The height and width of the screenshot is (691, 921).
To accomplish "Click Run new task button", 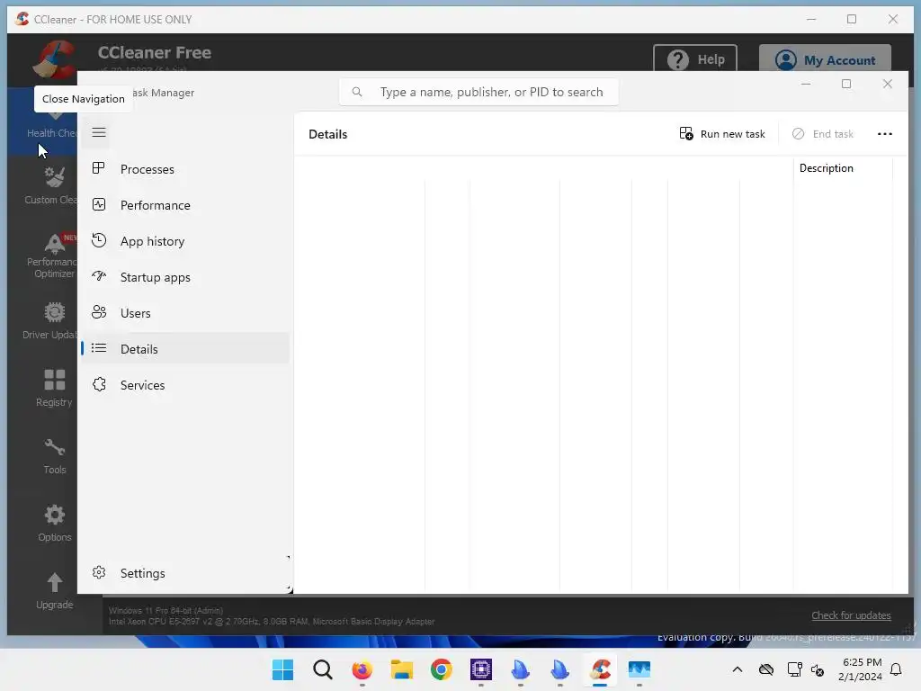I will click(722, 134).
